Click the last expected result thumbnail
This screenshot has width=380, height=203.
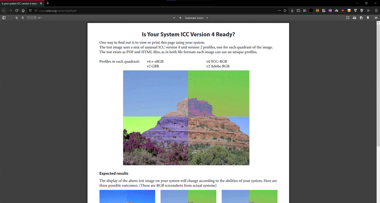coord(249,197)
